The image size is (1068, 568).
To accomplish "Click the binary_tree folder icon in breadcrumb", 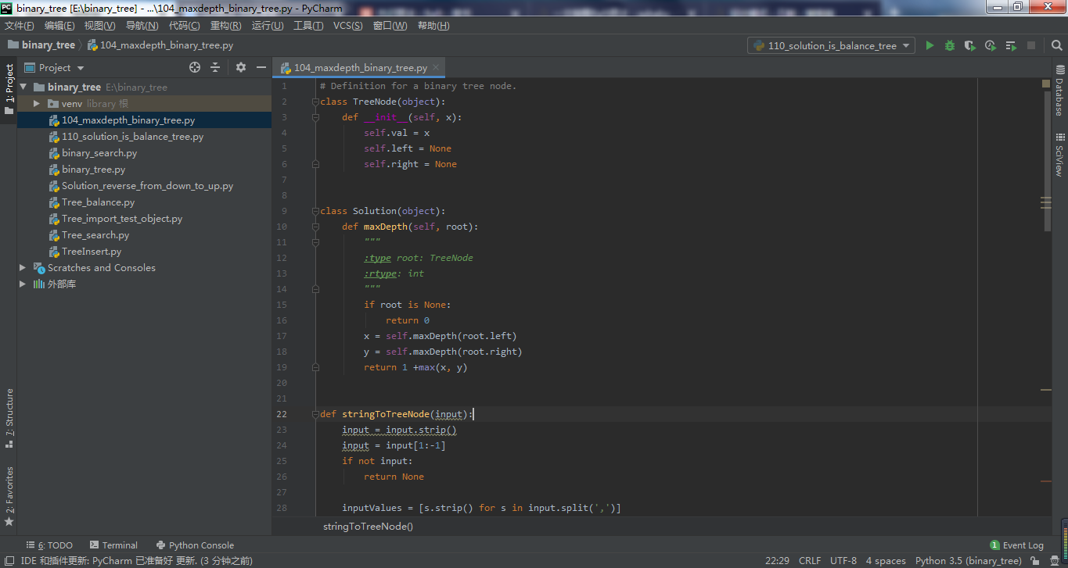I will 13,45.
